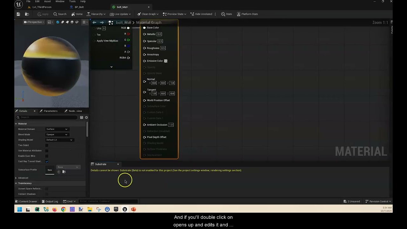Close the Details tab

click(x=35, y=111)
